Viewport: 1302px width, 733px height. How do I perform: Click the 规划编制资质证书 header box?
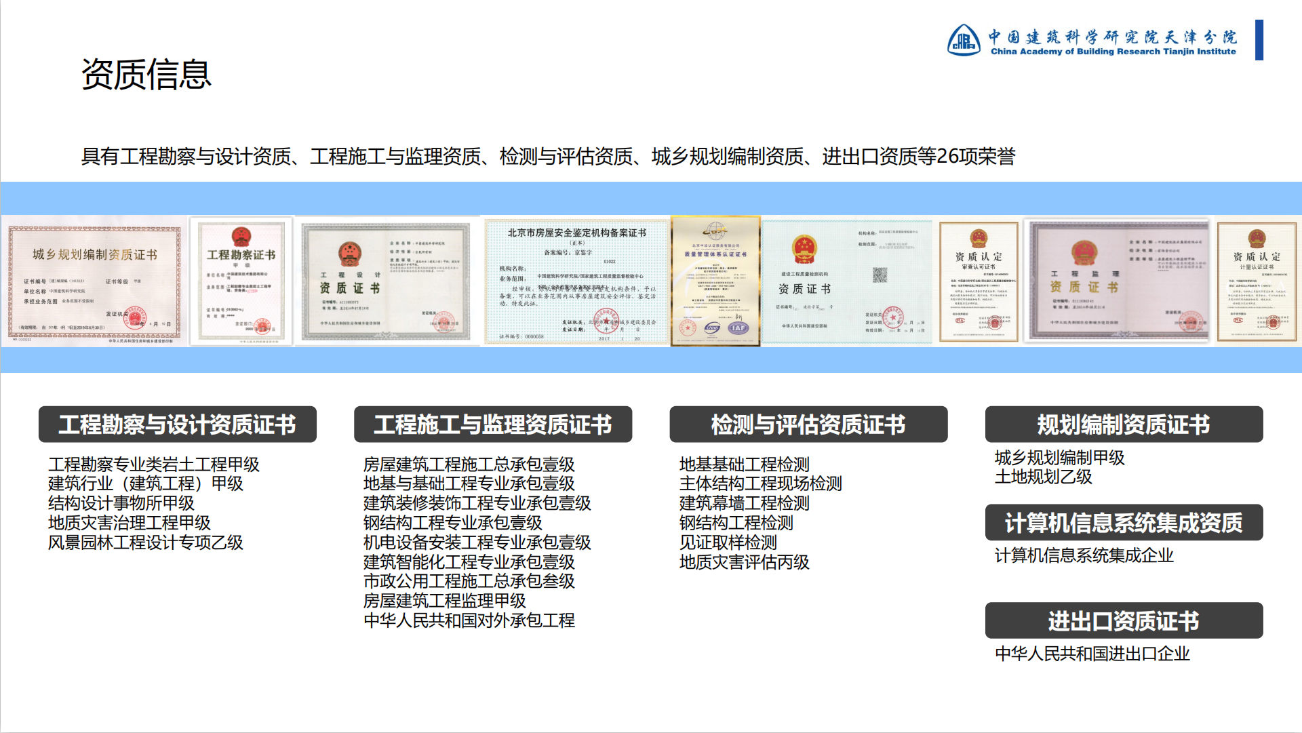(x=1124, y=424)
